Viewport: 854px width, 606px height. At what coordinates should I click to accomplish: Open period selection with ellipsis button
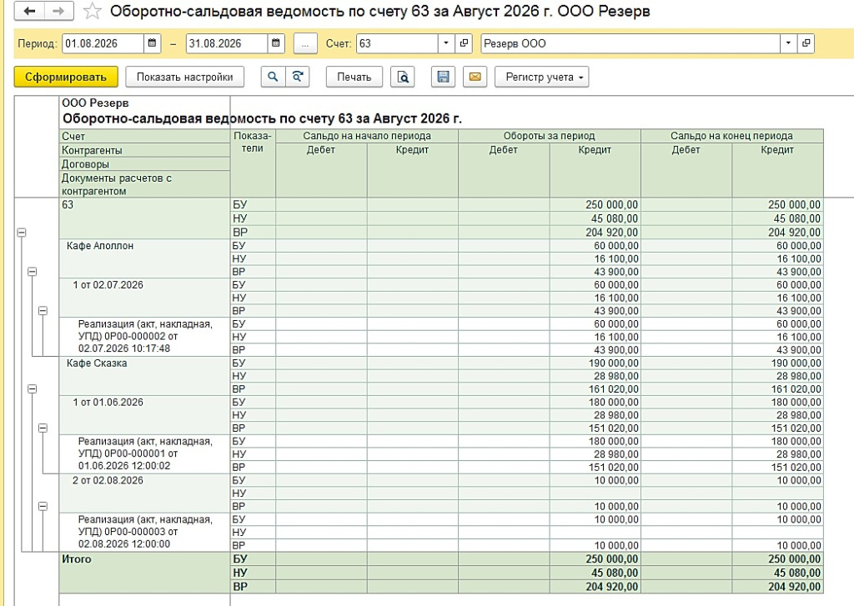coord(305,43)
